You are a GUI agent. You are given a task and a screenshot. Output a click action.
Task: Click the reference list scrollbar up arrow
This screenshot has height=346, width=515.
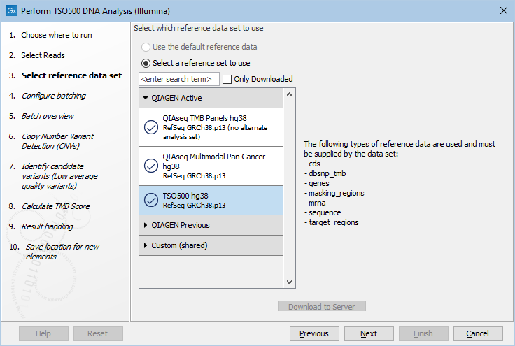[x=290, y=94]
